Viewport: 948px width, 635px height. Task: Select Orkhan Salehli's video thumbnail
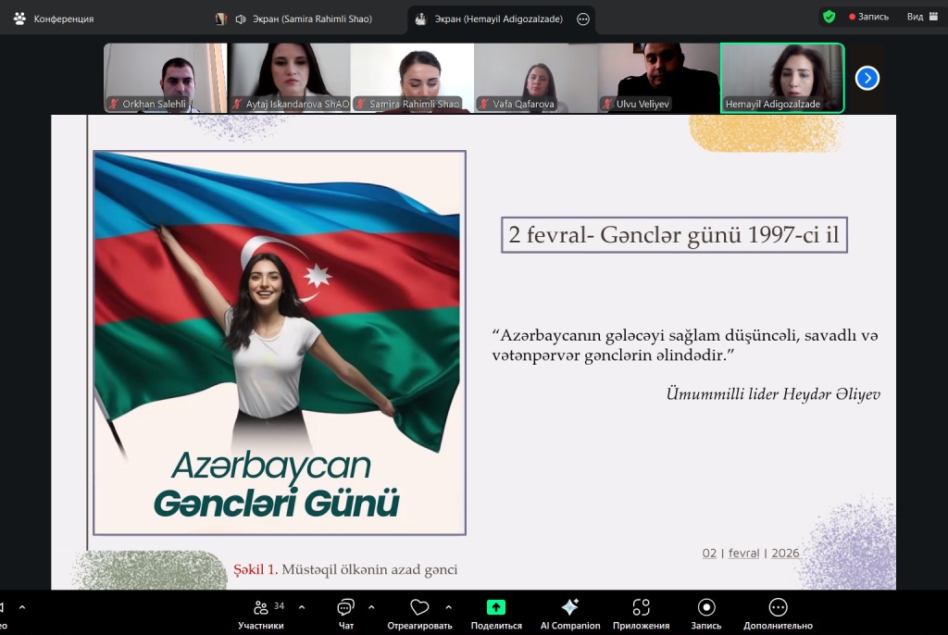pos(165,78)
